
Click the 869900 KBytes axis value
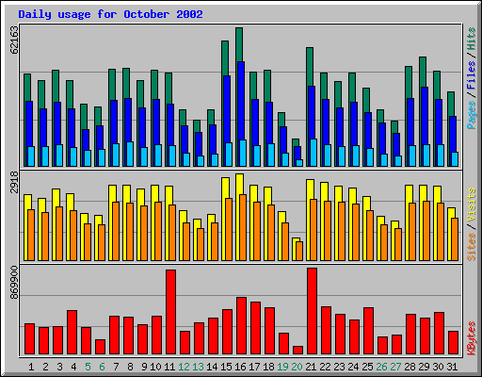(14, 283)
